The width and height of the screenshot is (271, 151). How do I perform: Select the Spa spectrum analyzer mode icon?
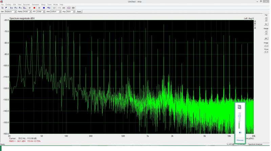25,7
